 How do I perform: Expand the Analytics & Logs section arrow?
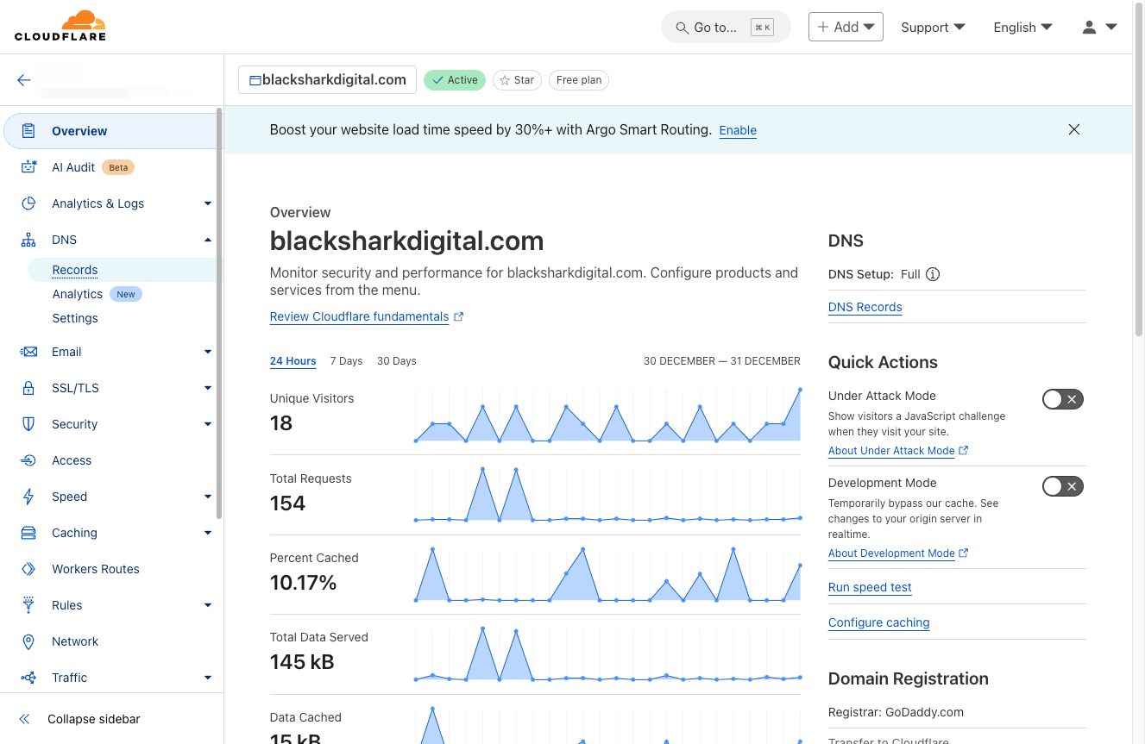point(208,203)
